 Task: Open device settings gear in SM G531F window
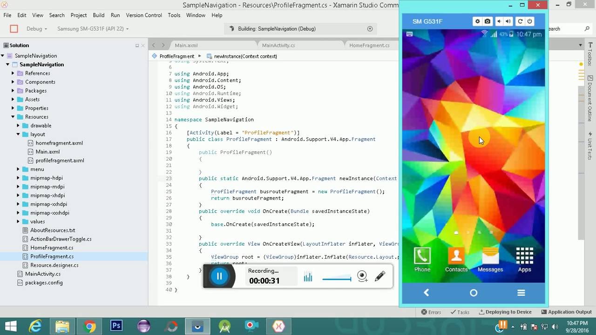pos(477,21)
